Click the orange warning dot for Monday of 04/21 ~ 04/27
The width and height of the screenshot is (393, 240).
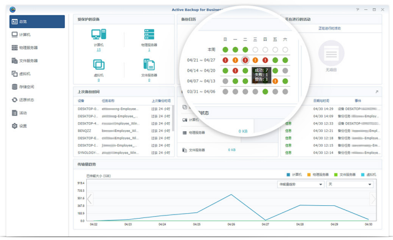(235, 60)
